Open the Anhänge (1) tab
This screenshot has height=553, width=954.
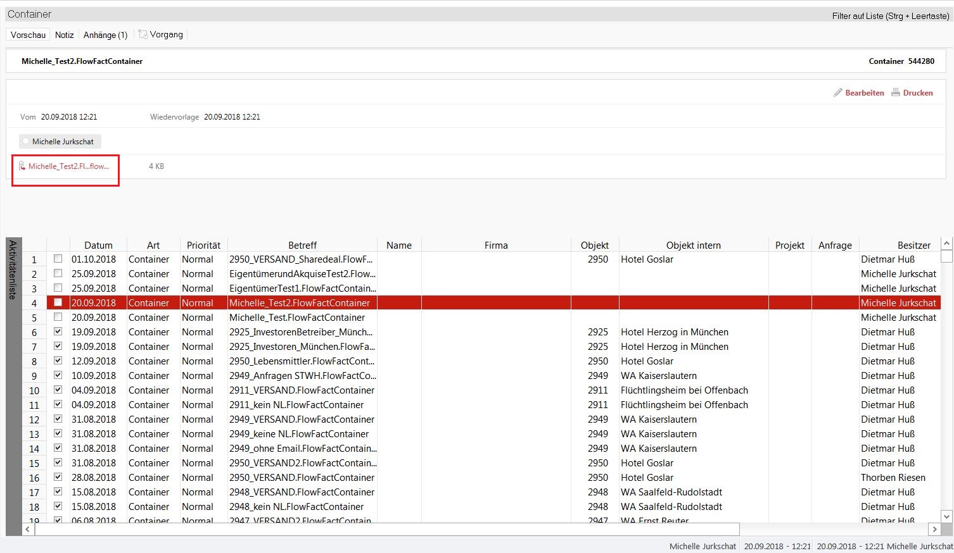coord(105,35)
